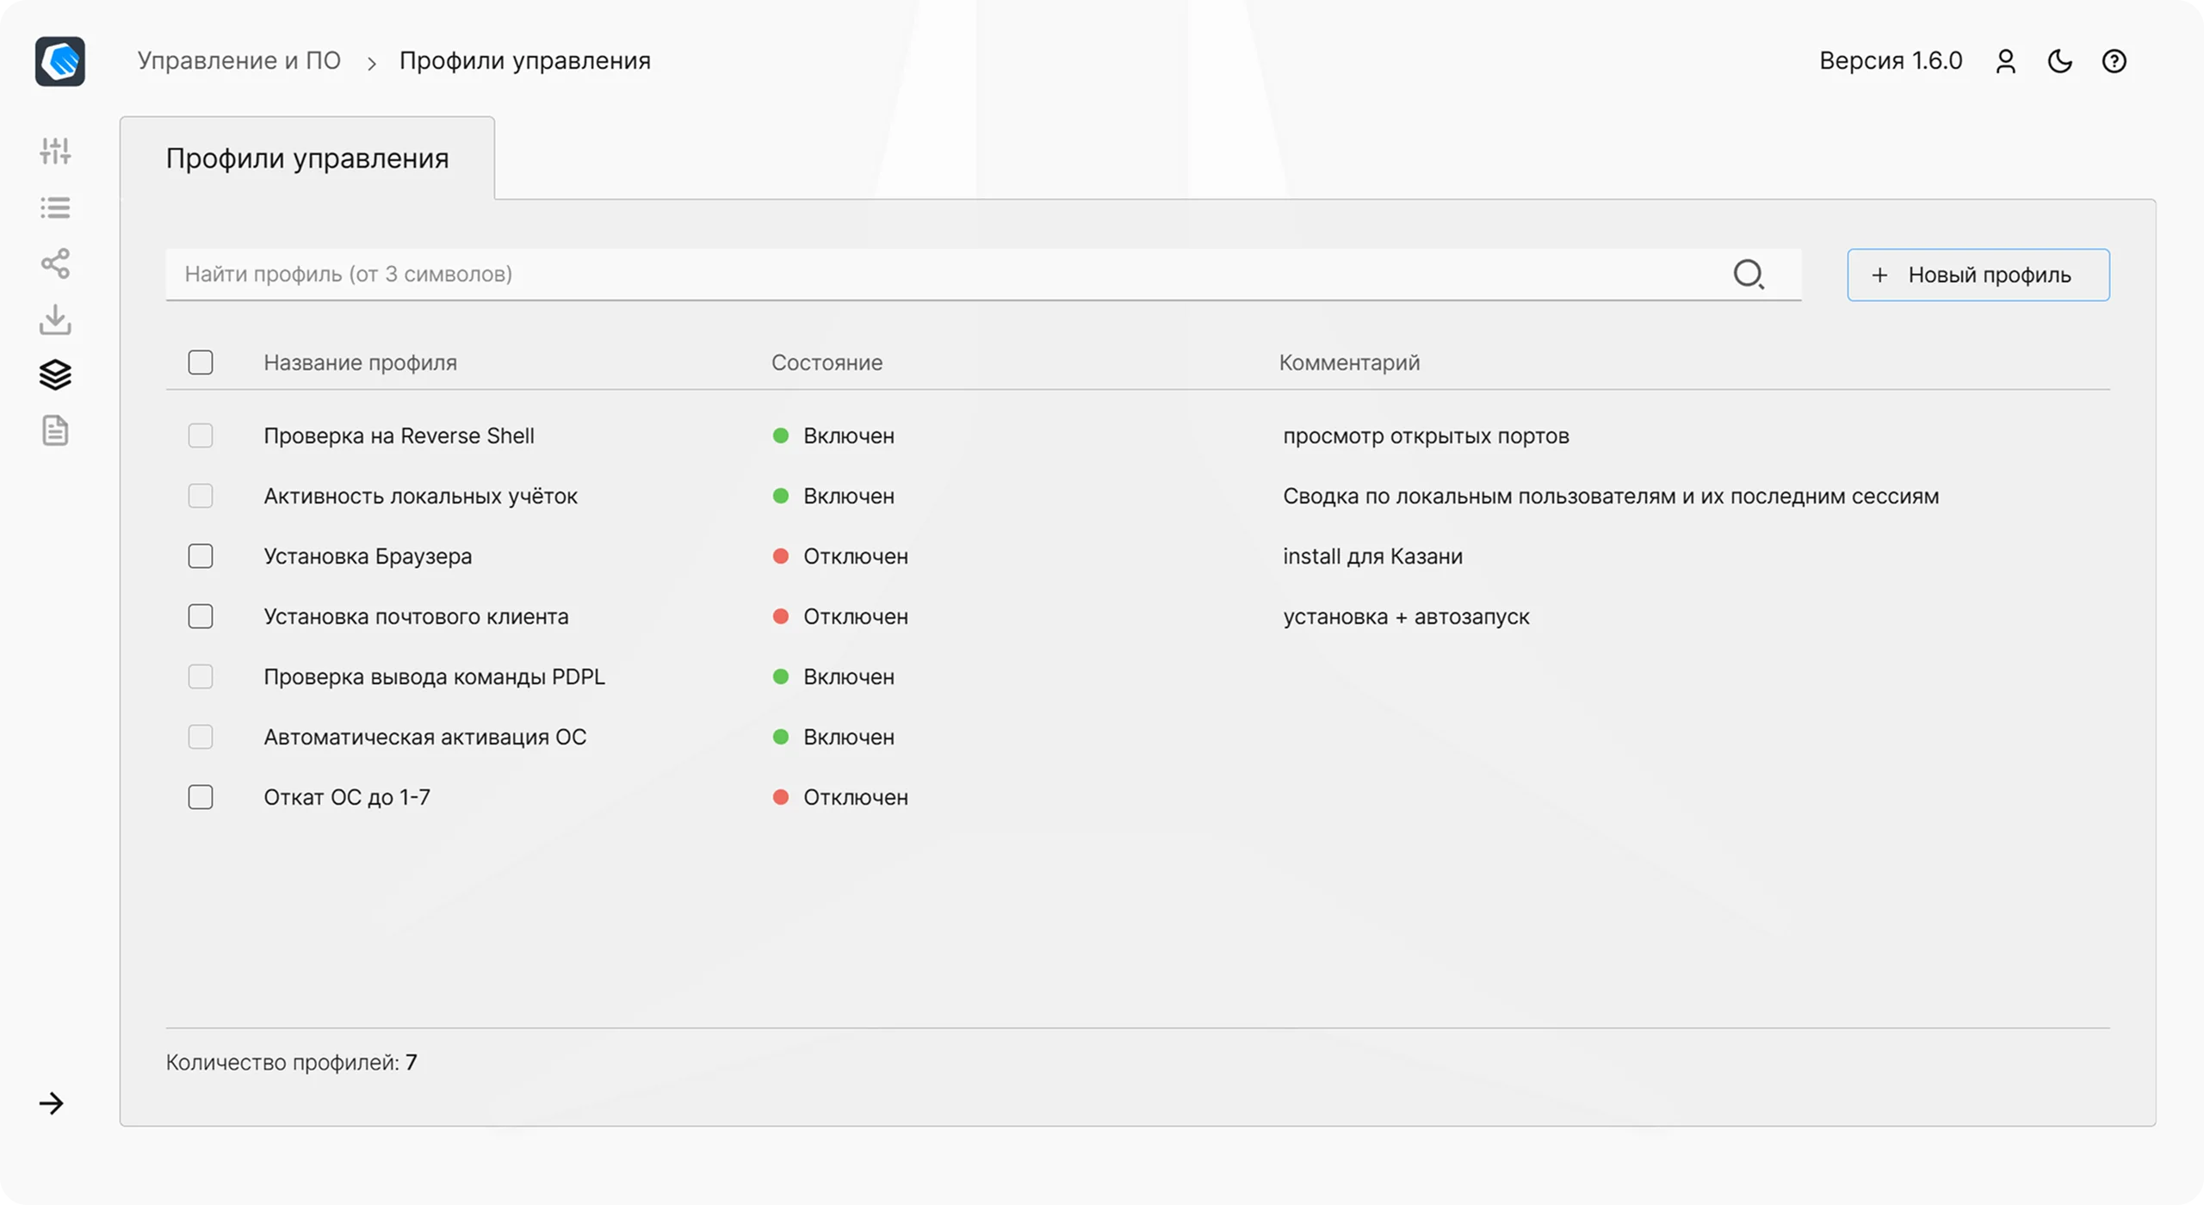Check the Проверка вывода команды PDPL checkbox
This screenshot has height=1205, width=2204.
click(x=201, y=677)
